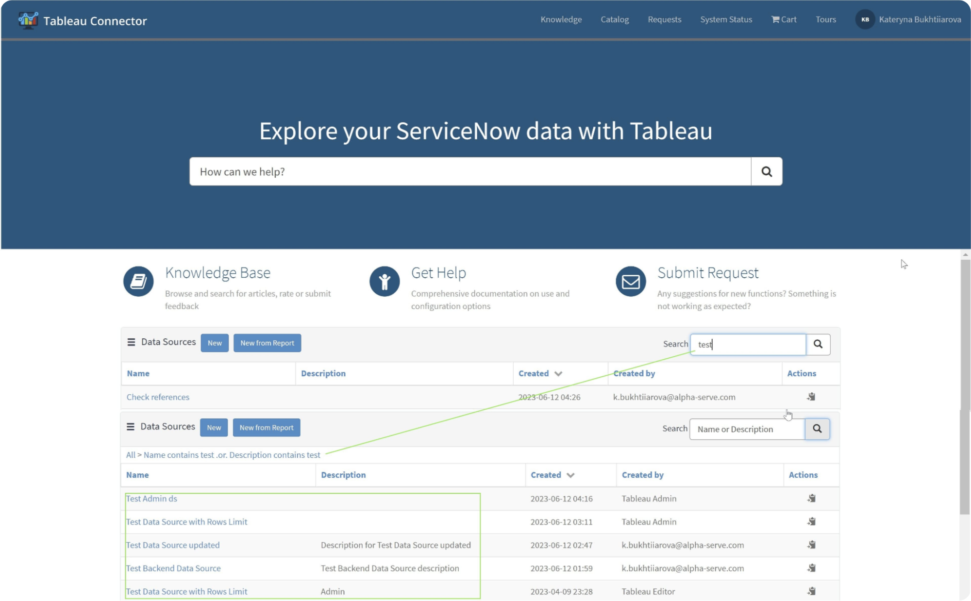Screen dimensions: 971x601
Task: Click the vertical page scrollbar thumb
Action: pyautogui.click(x=965, y=386)
